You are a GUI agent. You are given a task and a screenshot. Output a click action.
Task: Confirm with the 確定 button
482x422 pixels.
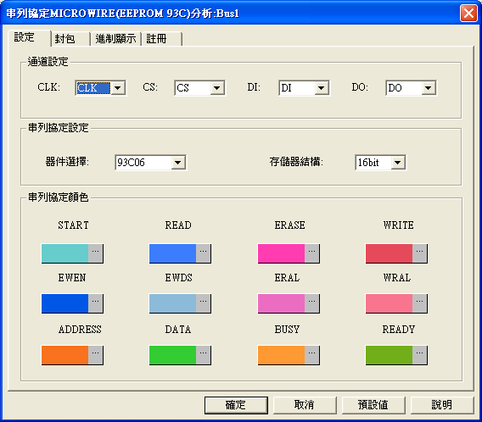(236, 405)
